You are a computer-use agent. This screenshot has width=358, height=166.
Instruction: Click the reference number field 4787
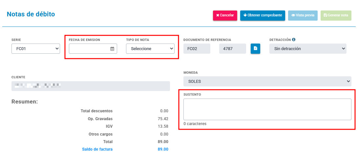point(233,48)
